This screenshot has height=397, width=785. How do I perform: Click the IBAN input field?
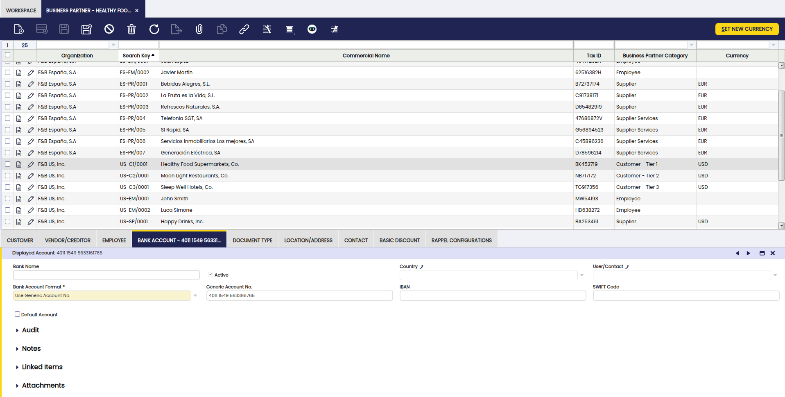[493, 295]
